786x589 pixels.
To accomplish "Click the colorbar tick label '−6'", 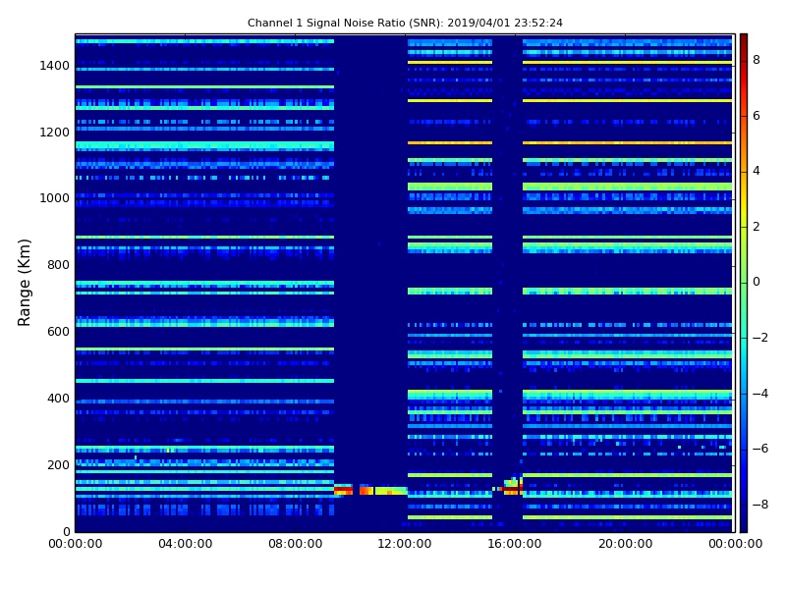I will [759, 449].
